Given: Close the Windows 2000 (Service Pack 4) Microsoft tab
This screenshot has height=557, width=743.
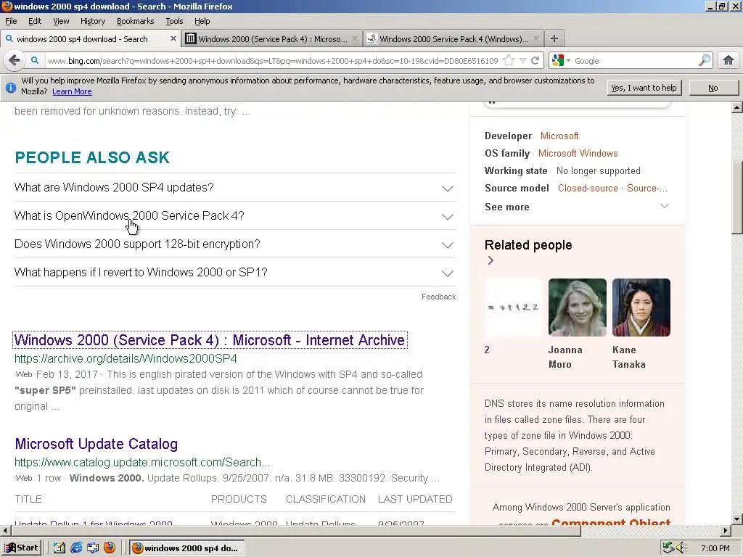Looking at the screenshot, I should [354, 39].
